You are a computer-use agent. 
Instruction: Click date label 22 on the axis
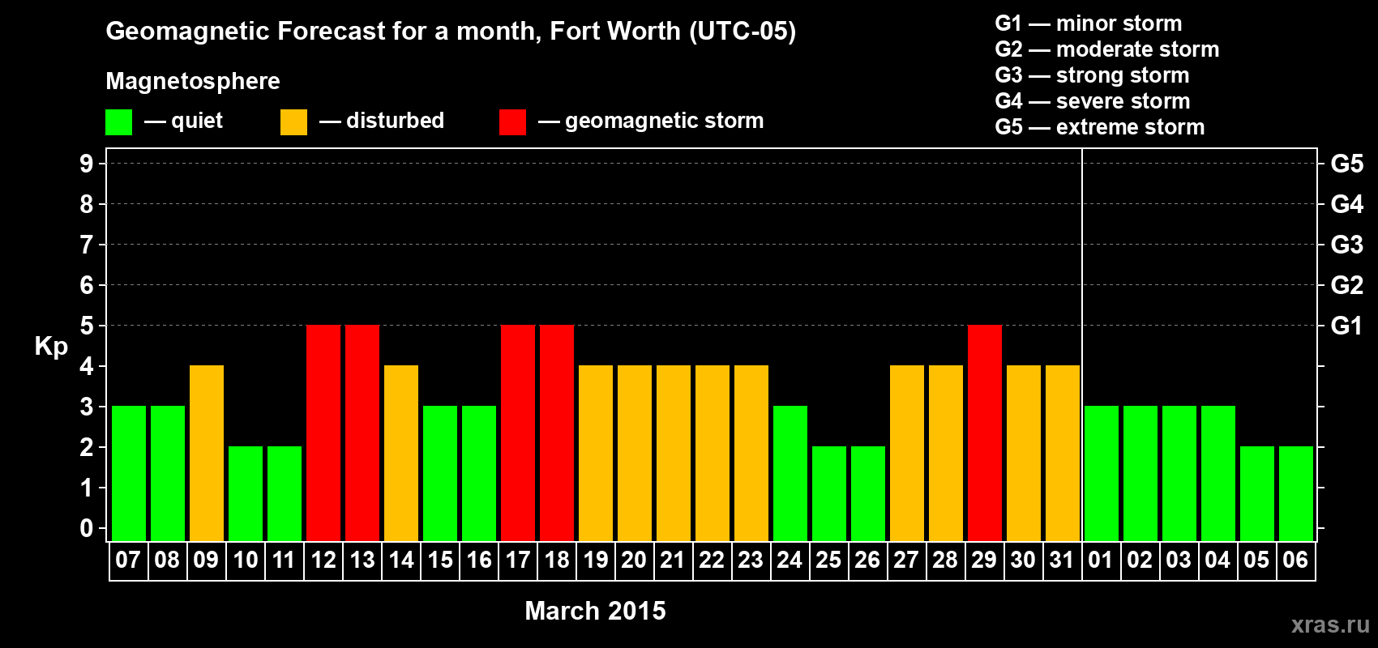tap(712, 560)
